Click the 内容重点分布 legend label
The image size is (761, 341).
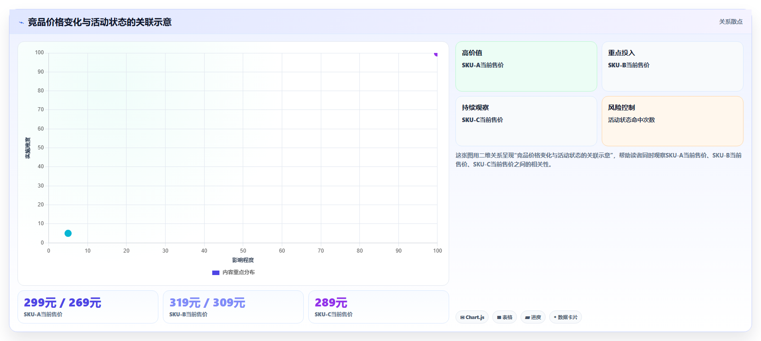coord(239,272)
